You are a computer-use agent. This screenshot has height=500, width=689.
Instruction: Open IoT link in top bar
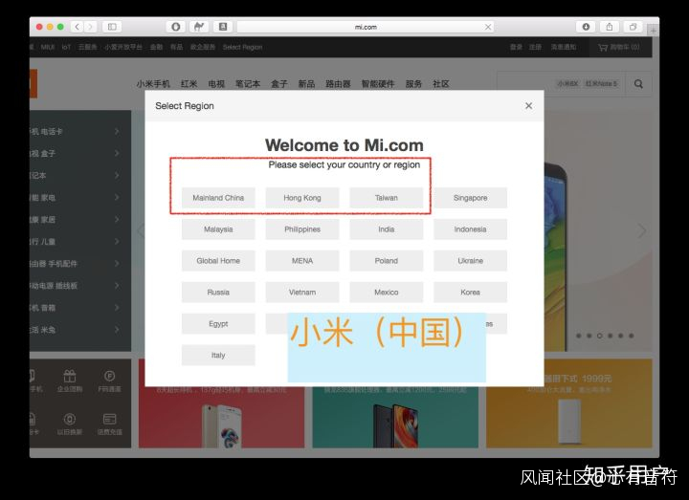pyautogui.click(x=66, y=47)
